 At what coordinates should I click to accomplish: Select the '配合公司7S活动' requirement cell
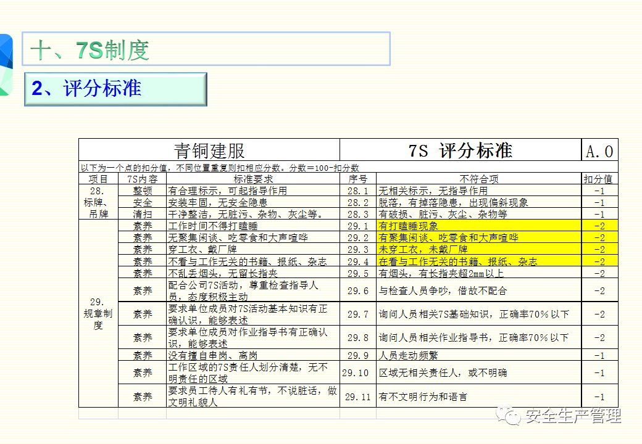point(253,290)
